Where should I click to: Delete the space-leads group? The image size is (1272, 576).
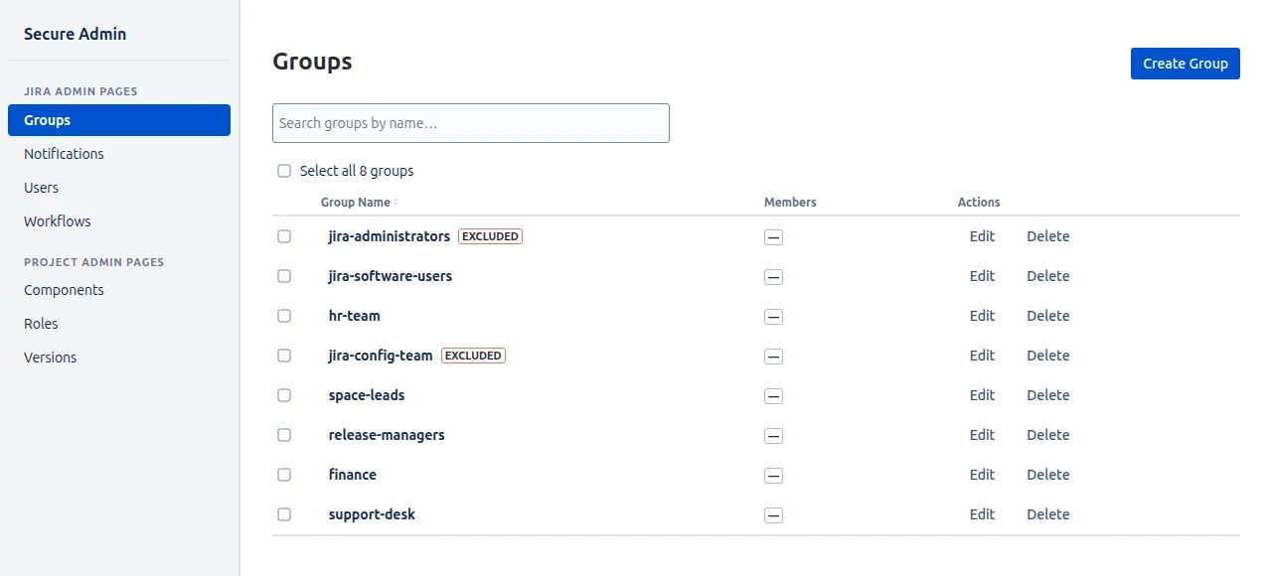1048,395
